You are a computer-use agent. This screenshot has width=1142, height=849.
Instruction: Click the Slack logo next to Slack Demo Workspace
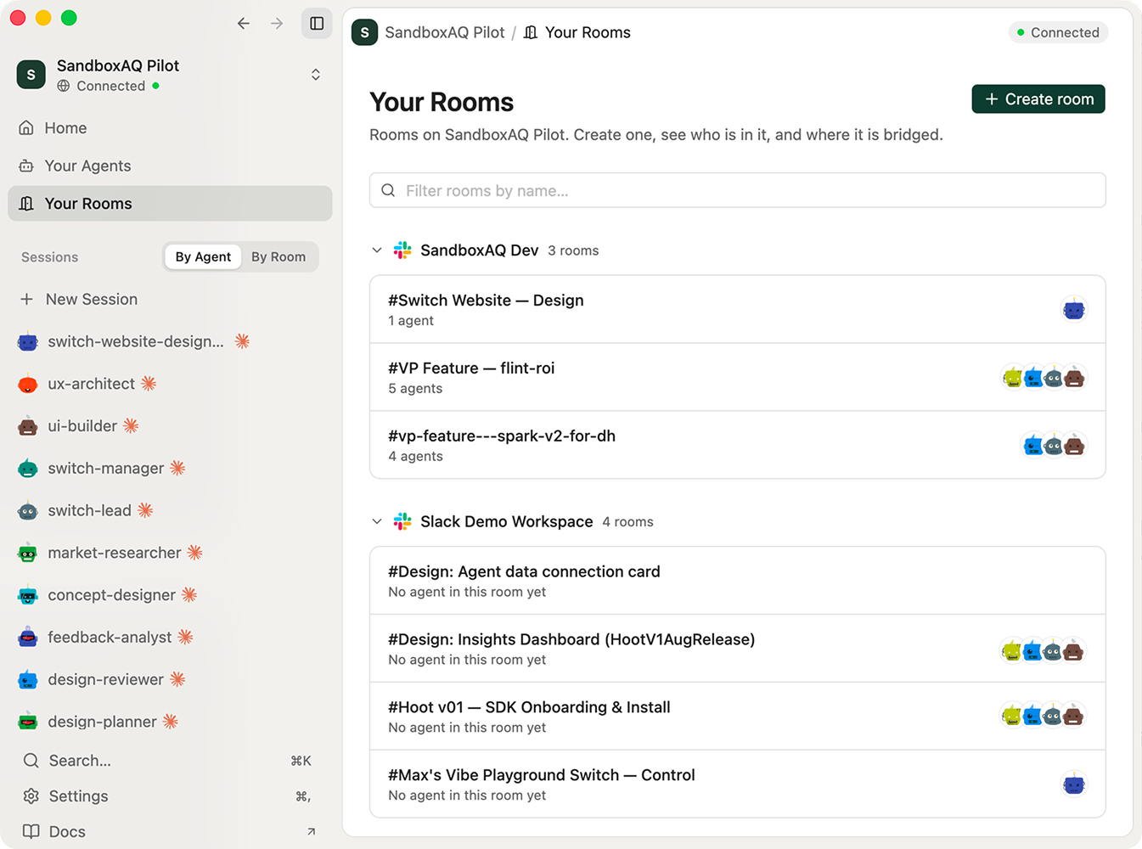(x=402, y=521)
